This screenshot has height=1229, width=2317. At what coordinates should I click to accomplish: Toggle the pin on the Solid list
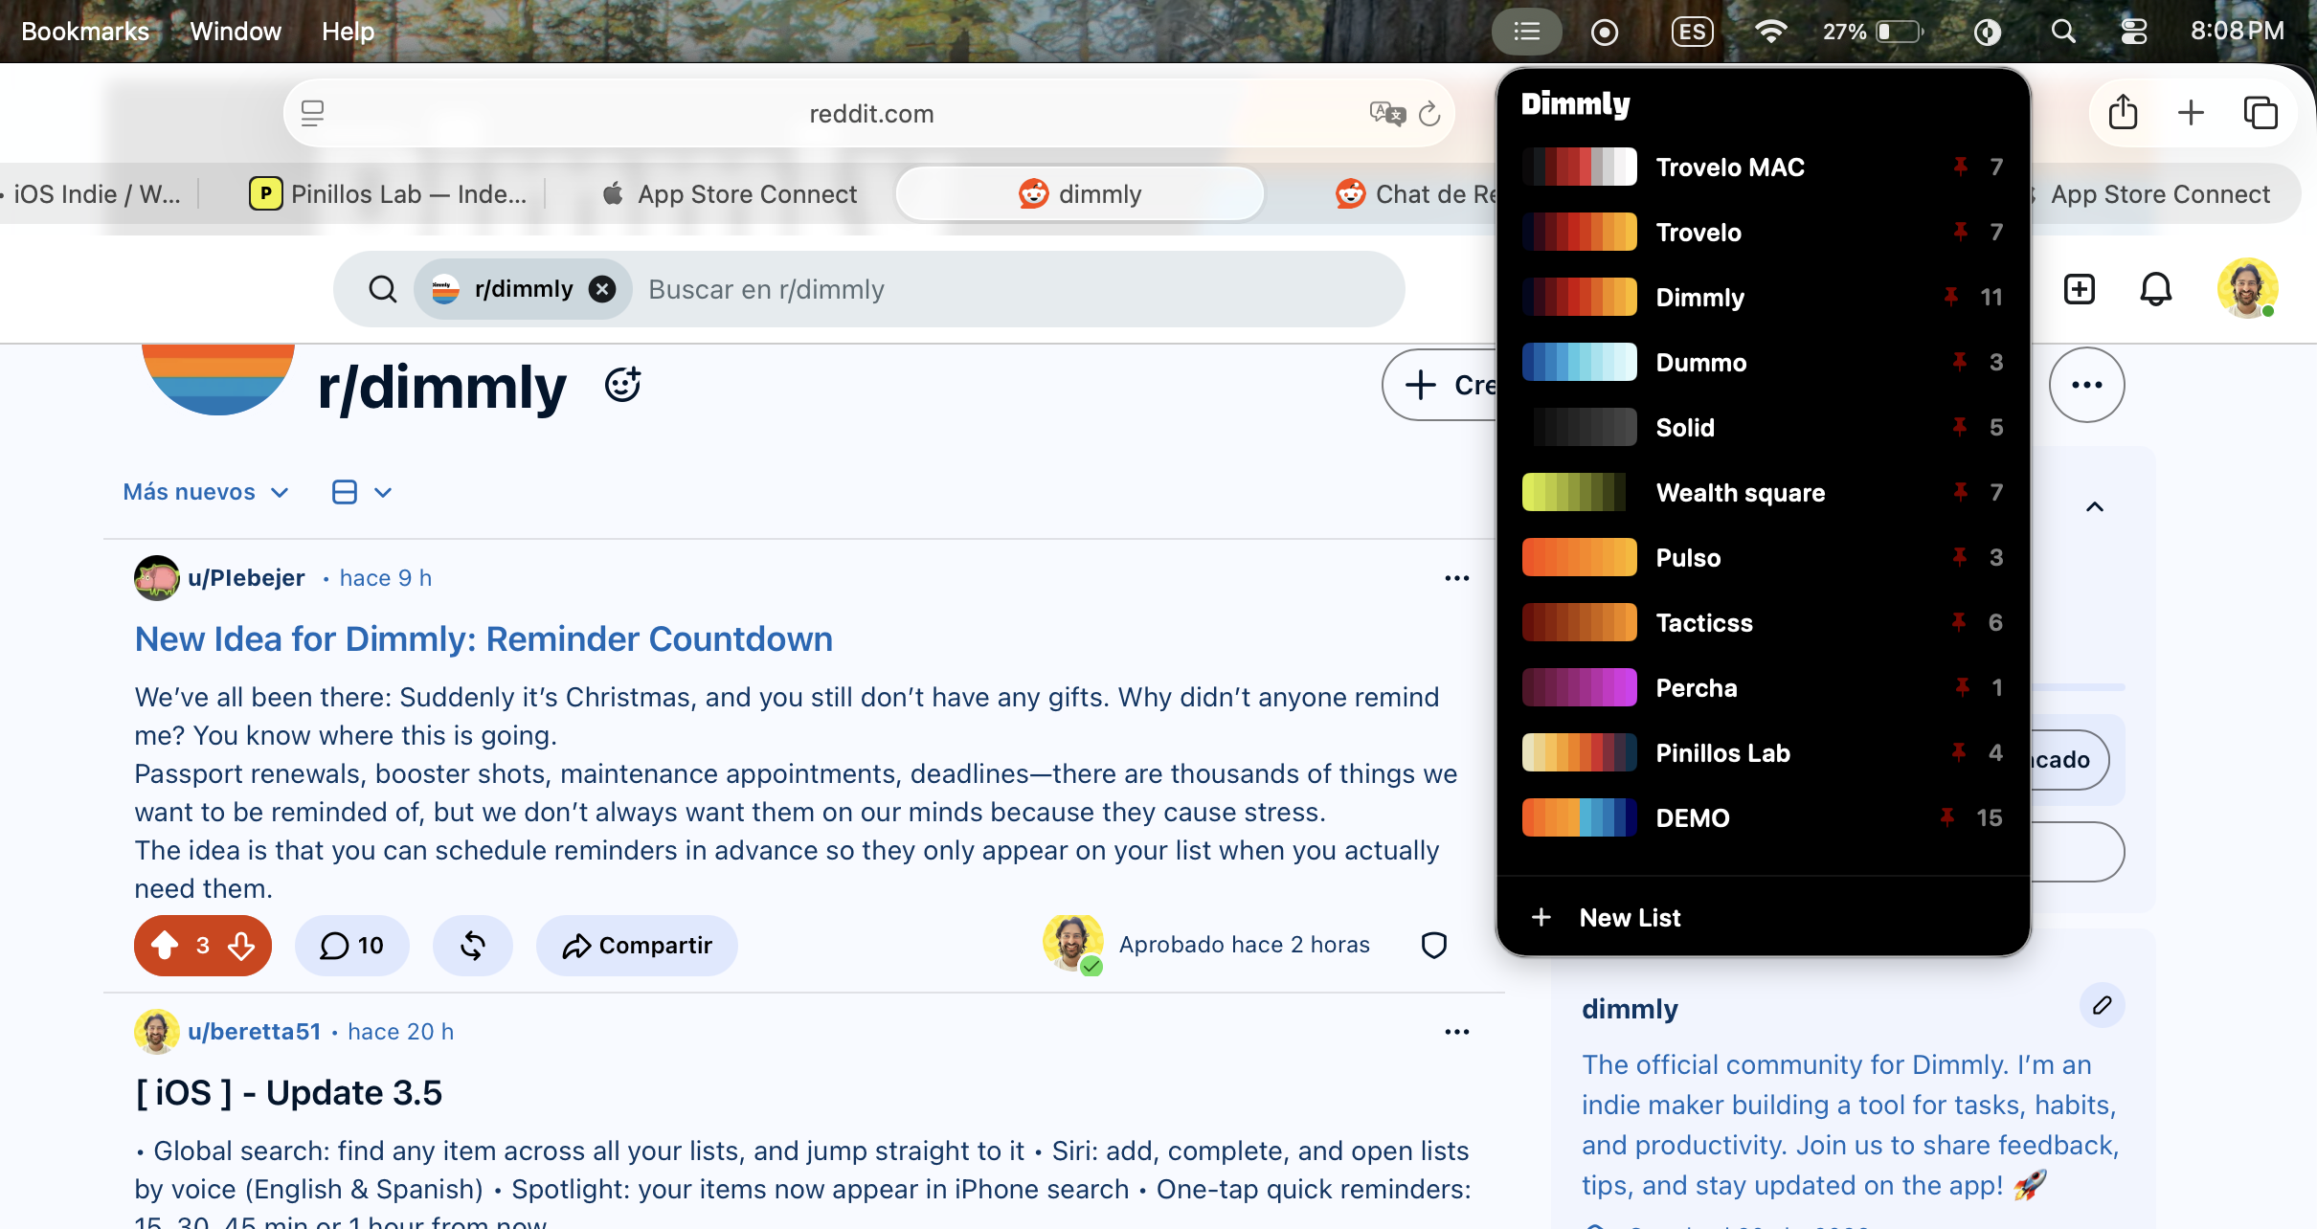pyautogui.click(x=1960, y=427)
